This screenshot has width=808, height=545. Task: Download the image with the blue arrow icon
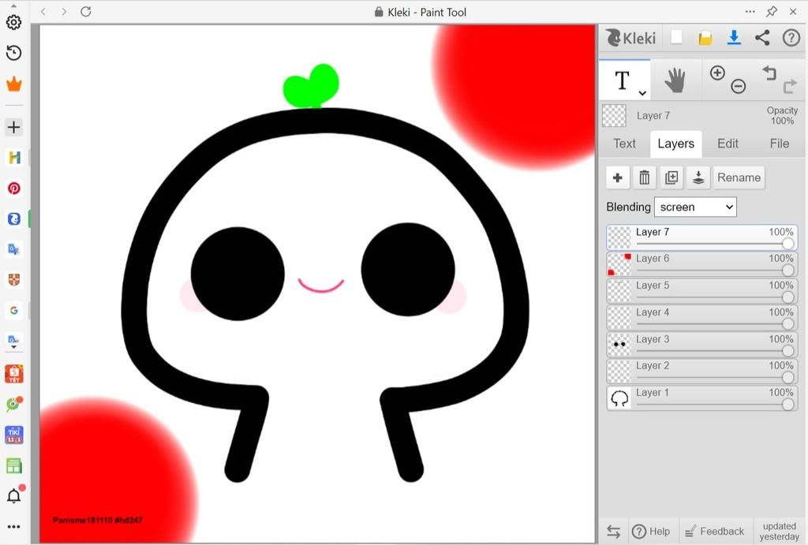pos(734,38)
